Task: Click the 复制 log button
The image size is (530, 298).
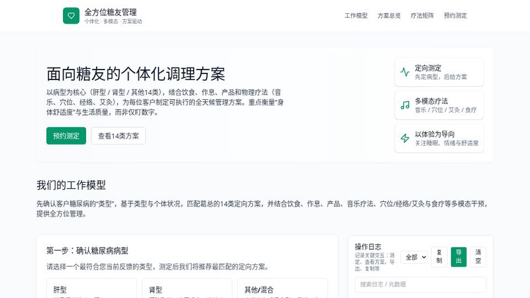Action: coord(439,257)
